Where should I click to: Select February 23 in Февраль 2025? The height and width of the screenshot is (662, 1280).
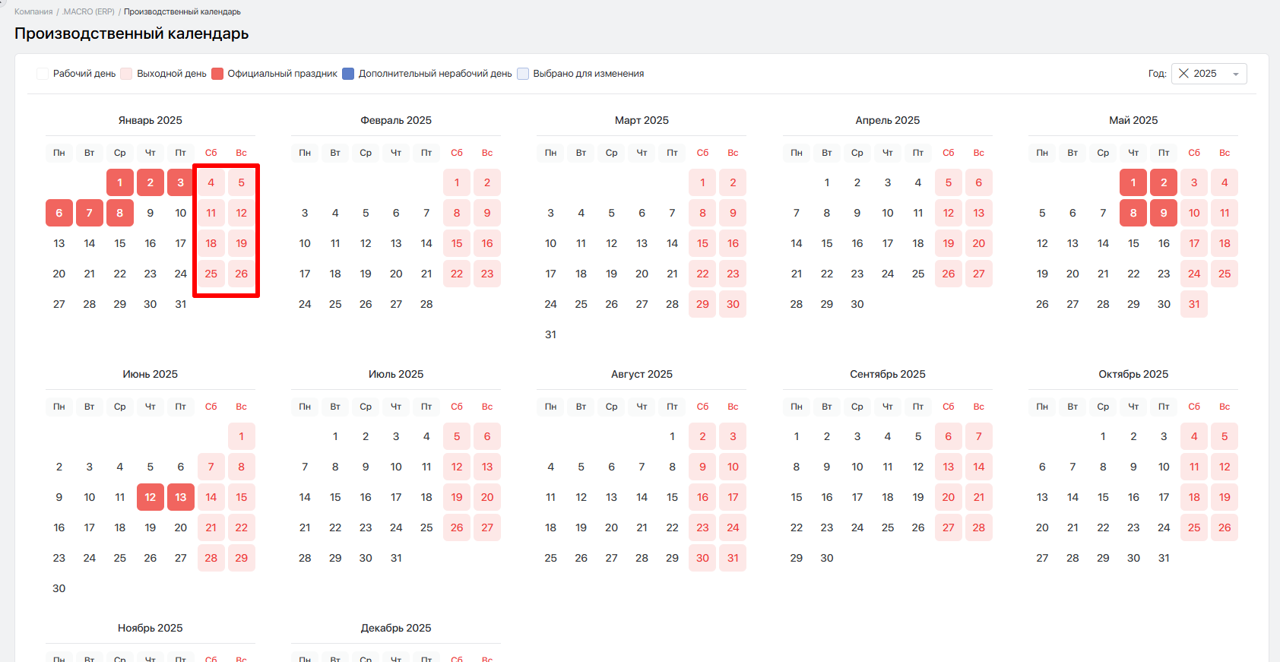(487, 274)
